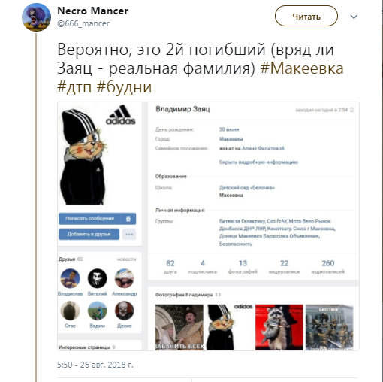Open the #Макеевка hashtag

tap(302, 68)
